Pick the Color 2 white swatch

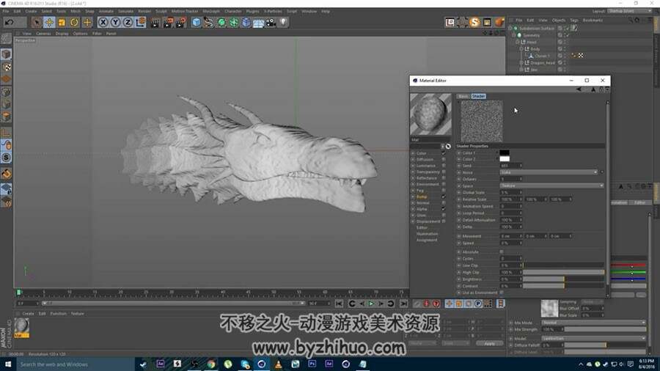[505, 159]
